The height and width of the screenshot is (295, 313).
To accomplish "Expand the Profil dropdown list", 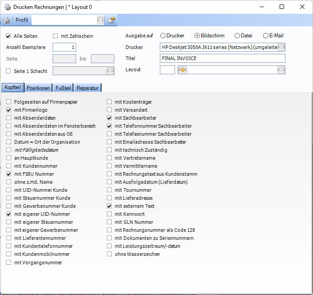I will (100, 20).
